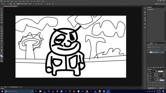This screenshot has height=93, width=166.
Task: Select the Pen tool
Action: pyautogui.click(x=2, y=41)
